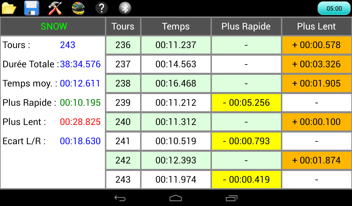
Task: Select lap number 243 in table row
Action: click(123, 180)
